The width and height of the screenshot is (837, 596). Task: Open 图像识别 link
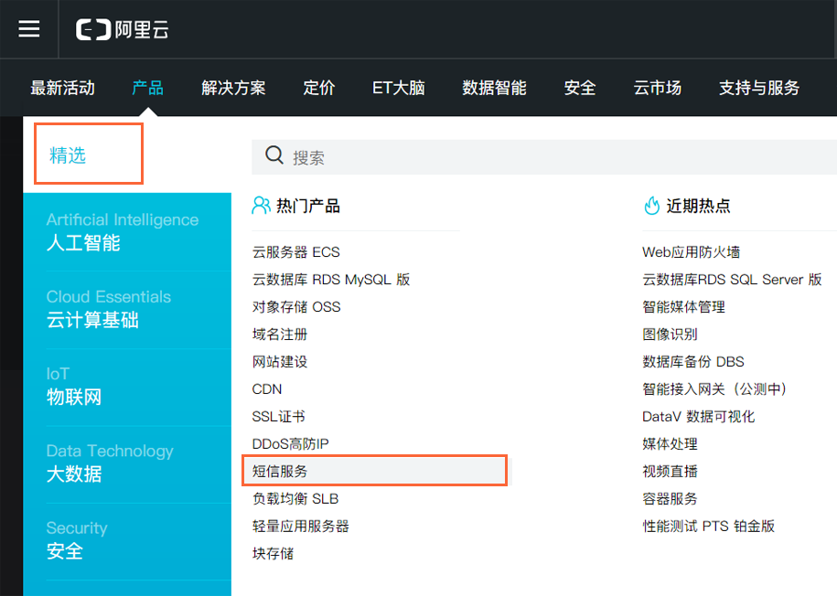[670, 335]
